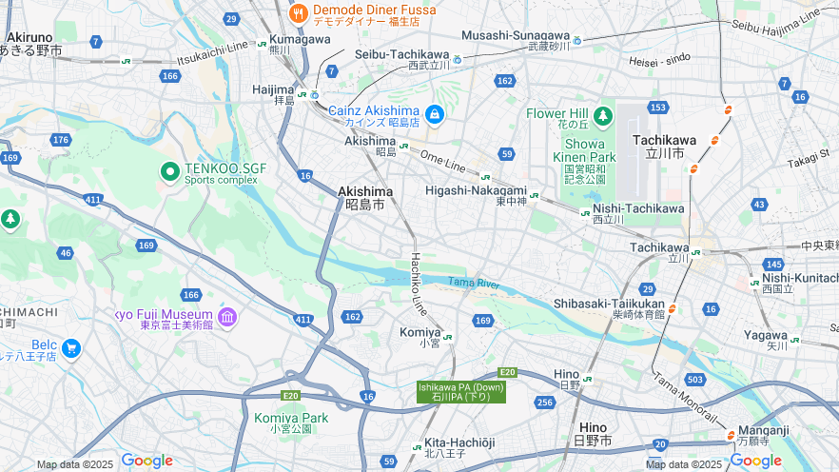Select the Higashi-Nakagami station icon
Viewport: 839px width, 472px height.
[534, 196]
